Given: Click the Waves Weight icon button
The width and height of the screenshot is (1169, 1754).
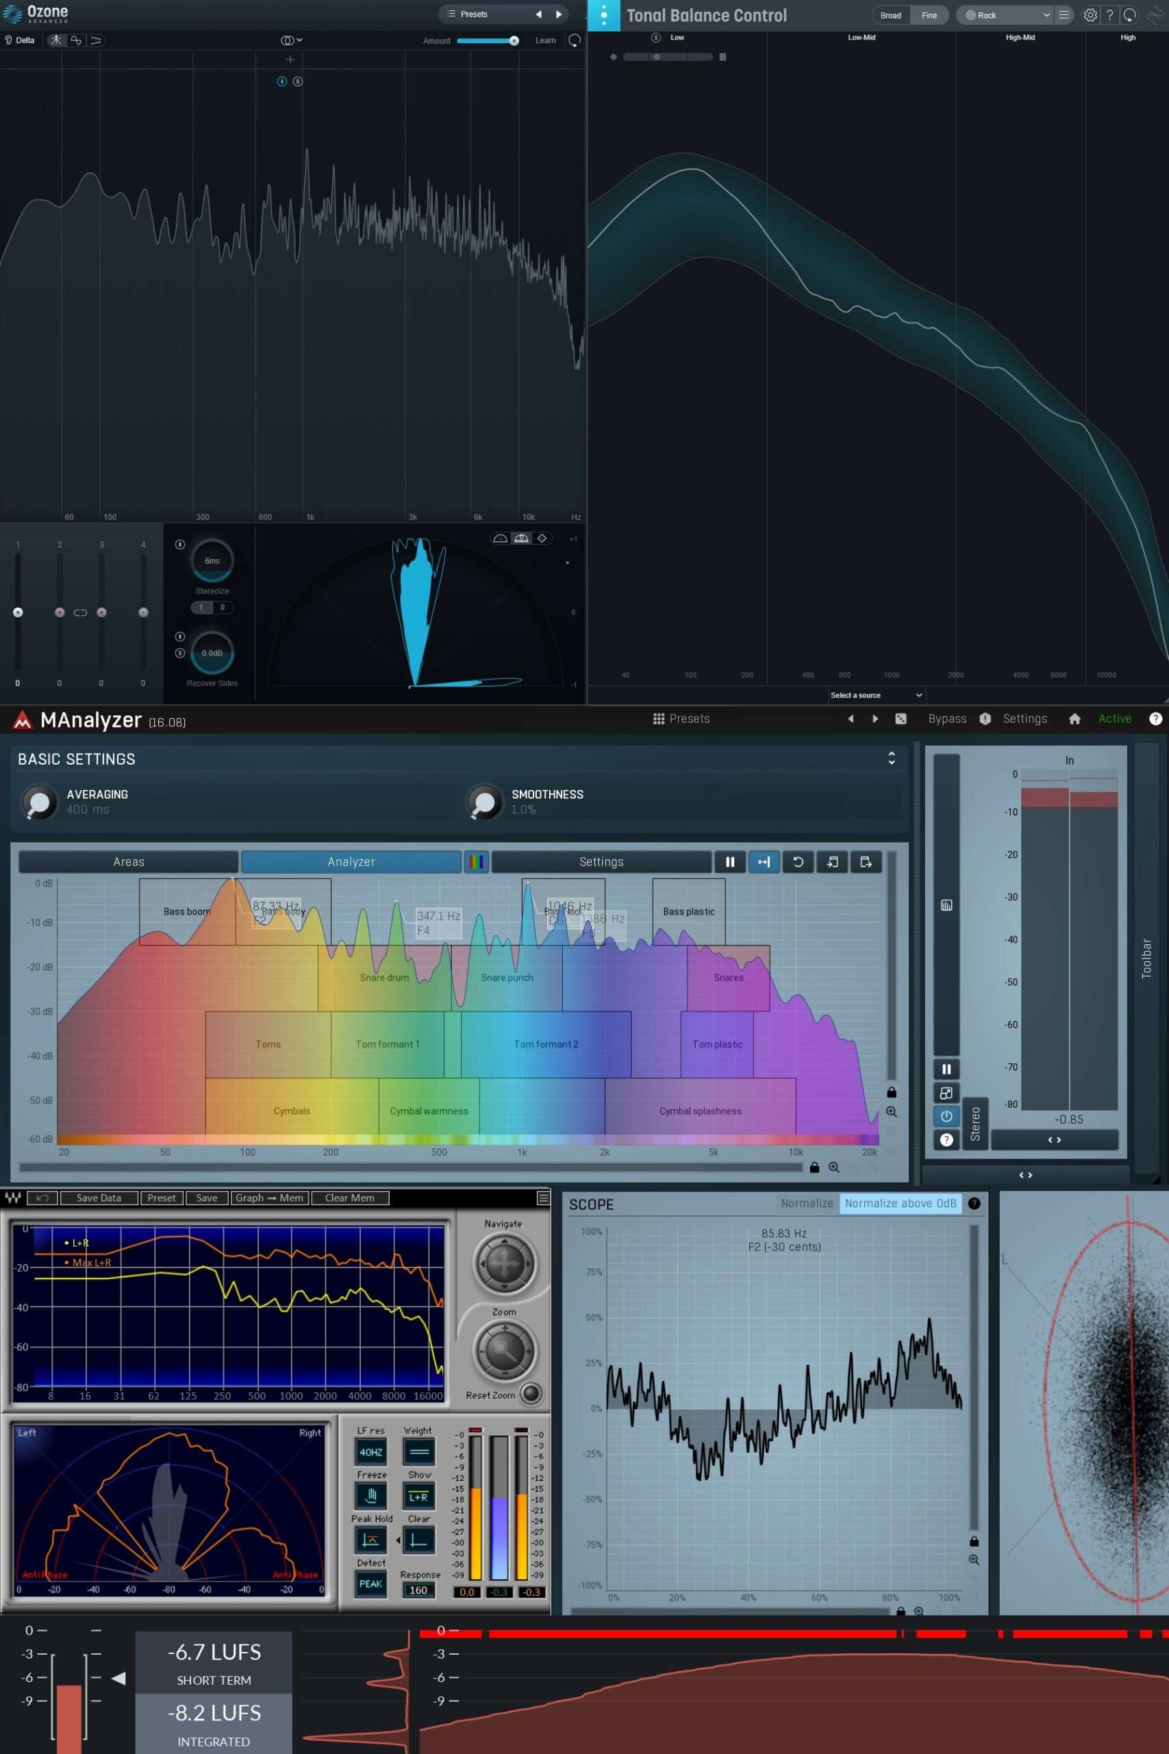Looking at the screenshot, I should [x=419, y=1452].
